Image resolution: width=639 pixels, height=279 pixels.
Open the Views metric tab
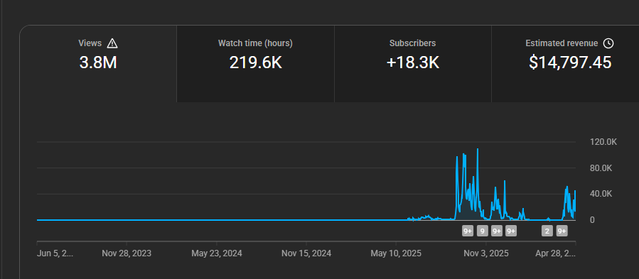pos(98,64)
